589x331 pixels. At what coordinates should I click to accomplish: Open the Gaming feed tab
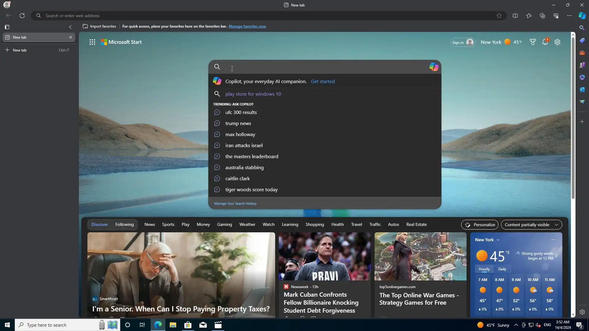(224, 225)
